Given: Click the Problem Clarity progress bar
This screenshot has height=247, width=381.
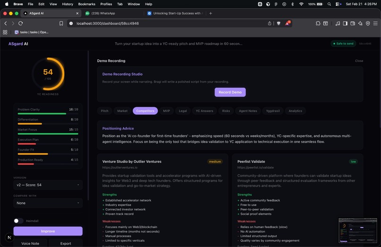Looking at the screenshot, I should 48,113.
